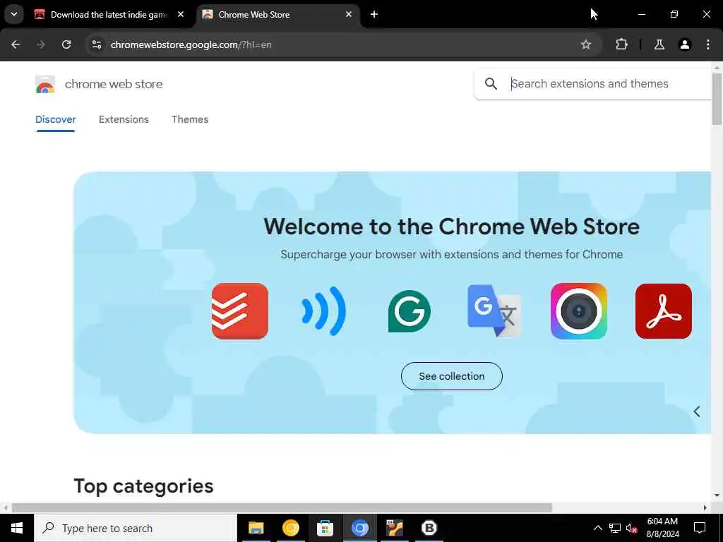
Task: Select the Discover tab
Action: 55,119
